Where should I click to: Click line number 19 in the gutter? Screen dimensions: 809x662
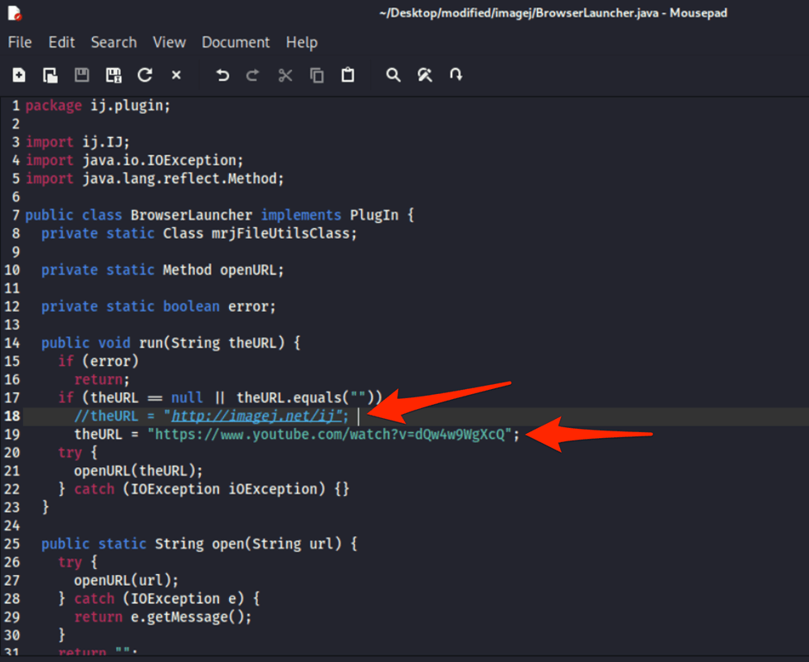point(12,435)
